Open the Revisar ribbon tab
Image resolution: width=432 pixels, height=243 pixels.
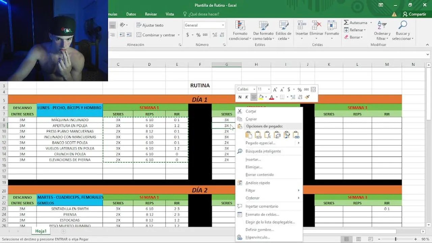click(x=151, y=14)
